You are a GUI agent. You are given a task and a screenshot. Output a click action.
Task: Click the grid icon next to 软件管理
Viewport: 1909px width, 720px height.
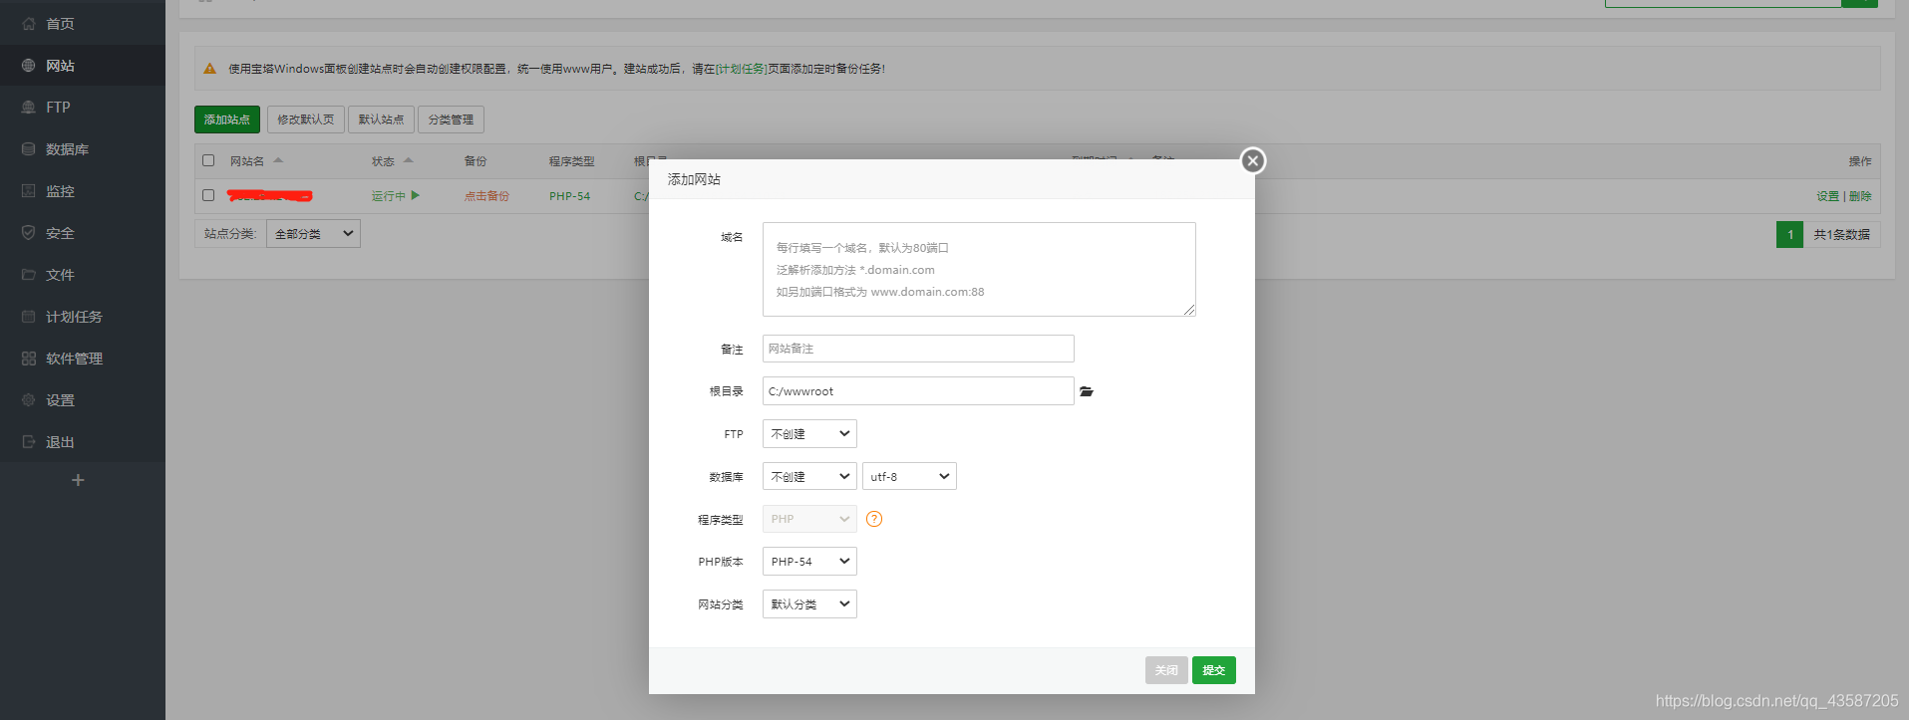[28, 359]
